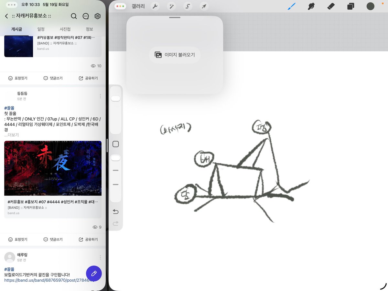Open more options for 듀듀듀 post
The image size is (388, 291).
(100, 96)
